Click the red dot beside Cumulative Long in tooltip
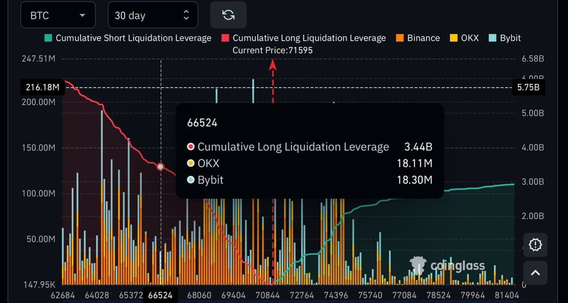568x303 pixels. [190, 147]
